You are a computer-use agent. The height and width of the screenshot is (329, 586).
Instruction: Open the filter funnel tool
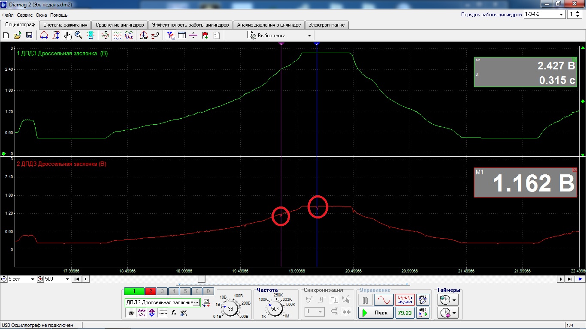coord(170,36)
